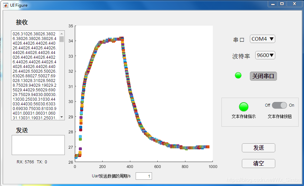304x186 pixels.
Task: Click the received row 4031.00031.06031.060
Action: click(x=34, y=113)
